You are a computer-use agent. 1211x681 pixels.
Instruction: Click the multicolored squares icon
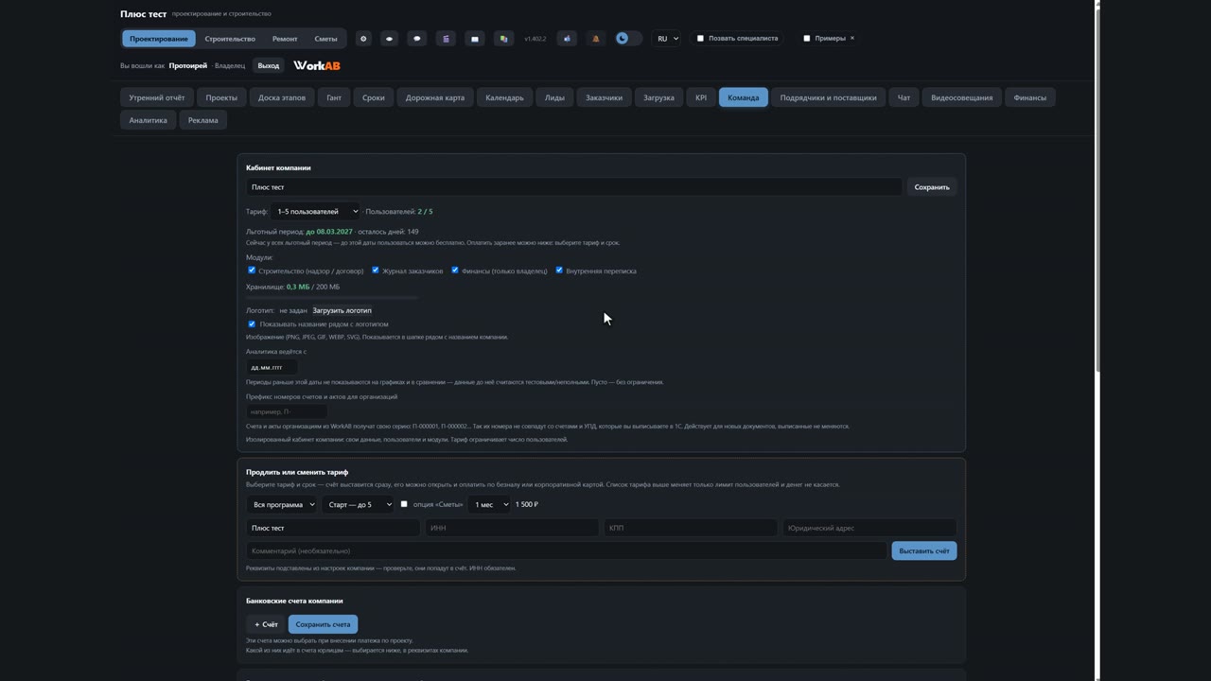[503, 39]
